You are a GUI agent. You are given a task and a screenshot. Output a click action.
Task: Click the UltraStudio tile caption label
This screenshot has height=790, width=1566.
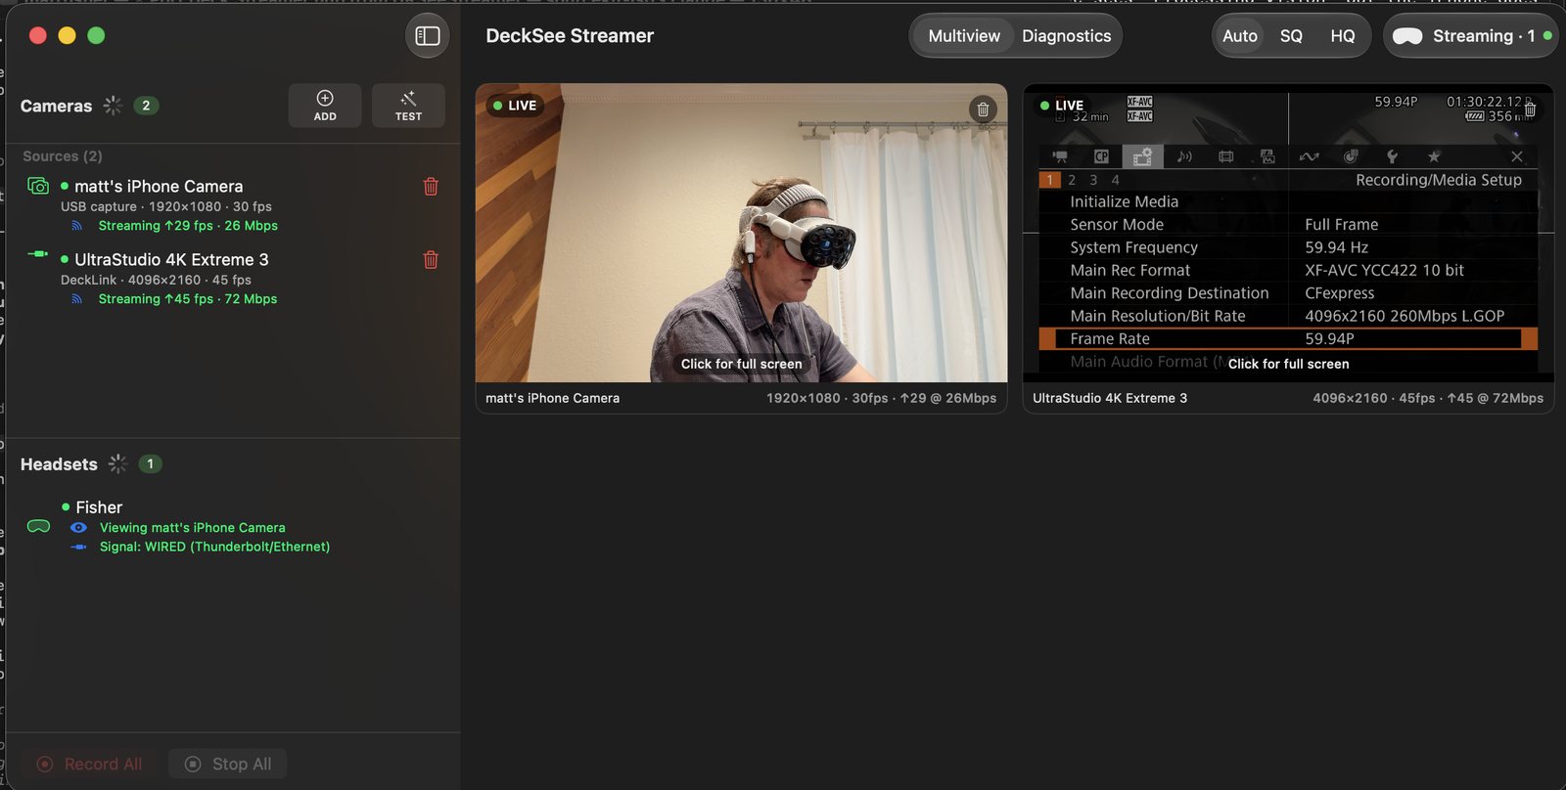click(x=1110, y=399)
